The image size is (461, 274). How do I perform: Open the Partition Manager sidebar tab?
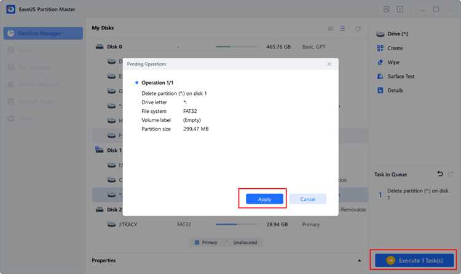(x=43, y=33)
